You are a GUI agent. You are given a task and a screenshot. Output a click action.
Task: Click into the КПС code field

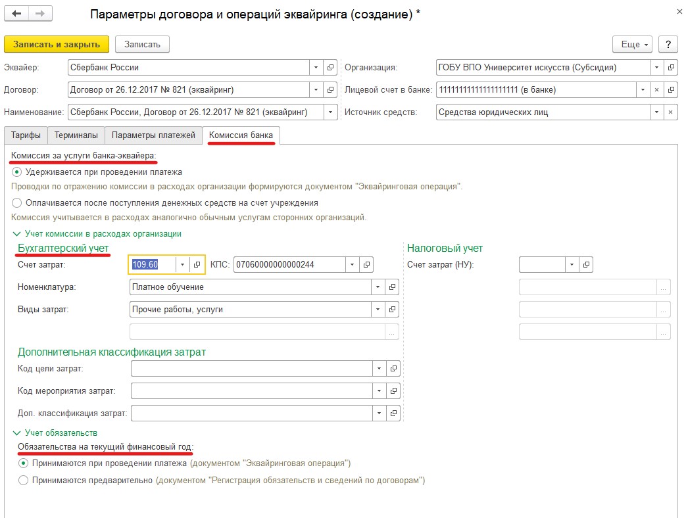click(289, 264)
